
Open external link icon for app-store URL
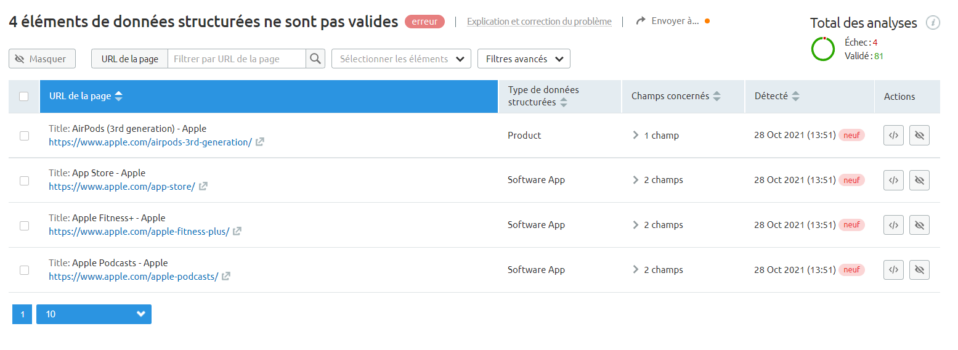203,186
